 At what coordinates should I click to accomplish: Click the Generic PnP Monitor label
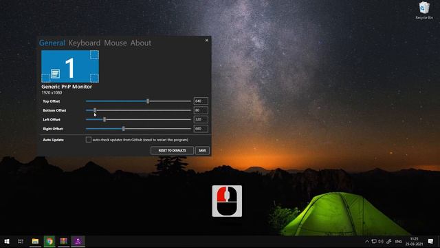tap(67, 87)
